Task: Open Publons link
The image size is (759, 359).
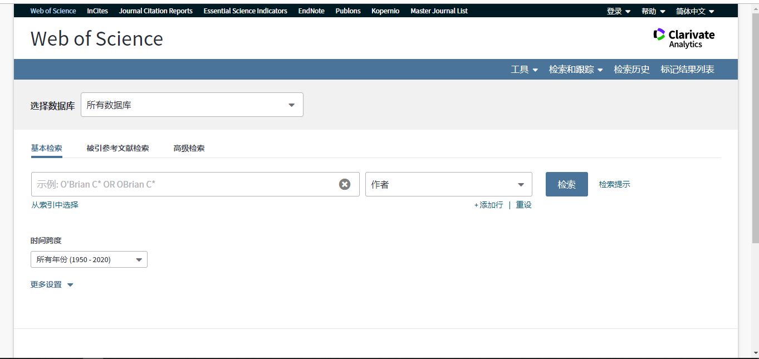Action: [x=348, y=11]
